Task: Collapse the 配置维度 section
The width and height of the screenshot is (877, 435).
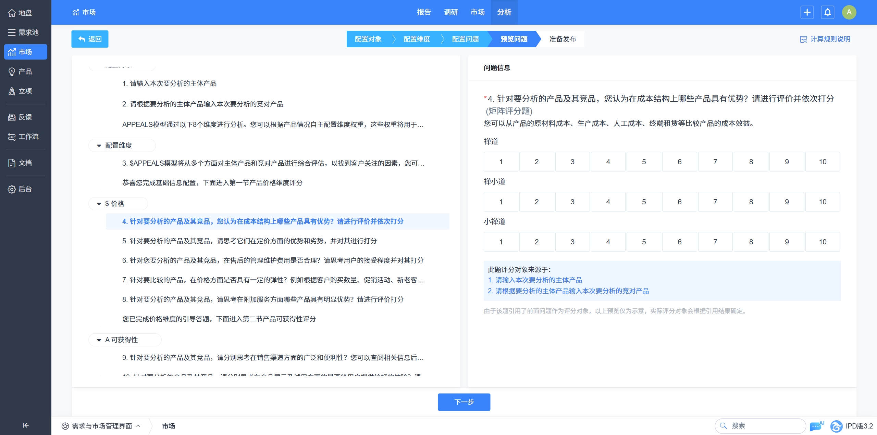Action: (99, 146)
